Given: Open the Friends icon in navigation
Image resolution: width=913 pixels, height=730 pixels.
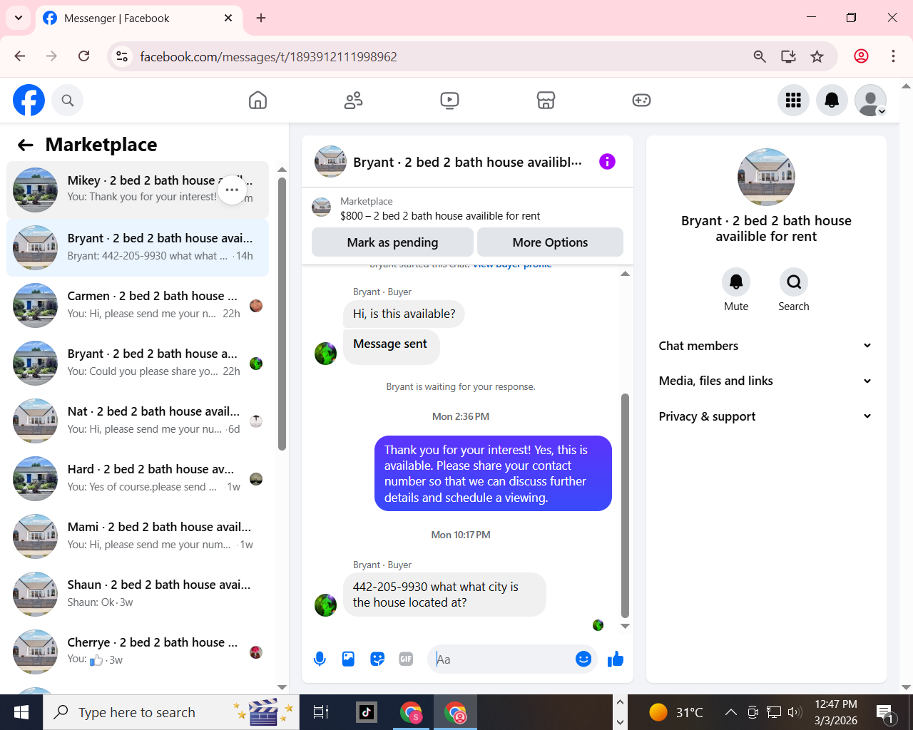Looking at the screenshot, I should pos(354,101).
